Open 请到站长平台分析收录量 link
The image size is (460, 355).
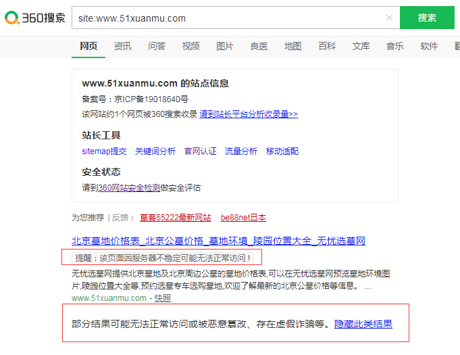(249, 114)
